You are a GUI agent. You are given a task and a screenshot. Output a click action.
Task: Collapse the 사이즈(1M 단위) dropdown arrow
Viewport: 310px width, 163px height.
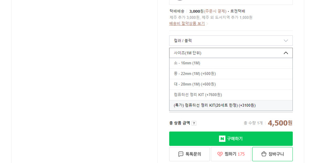[286, 53]
